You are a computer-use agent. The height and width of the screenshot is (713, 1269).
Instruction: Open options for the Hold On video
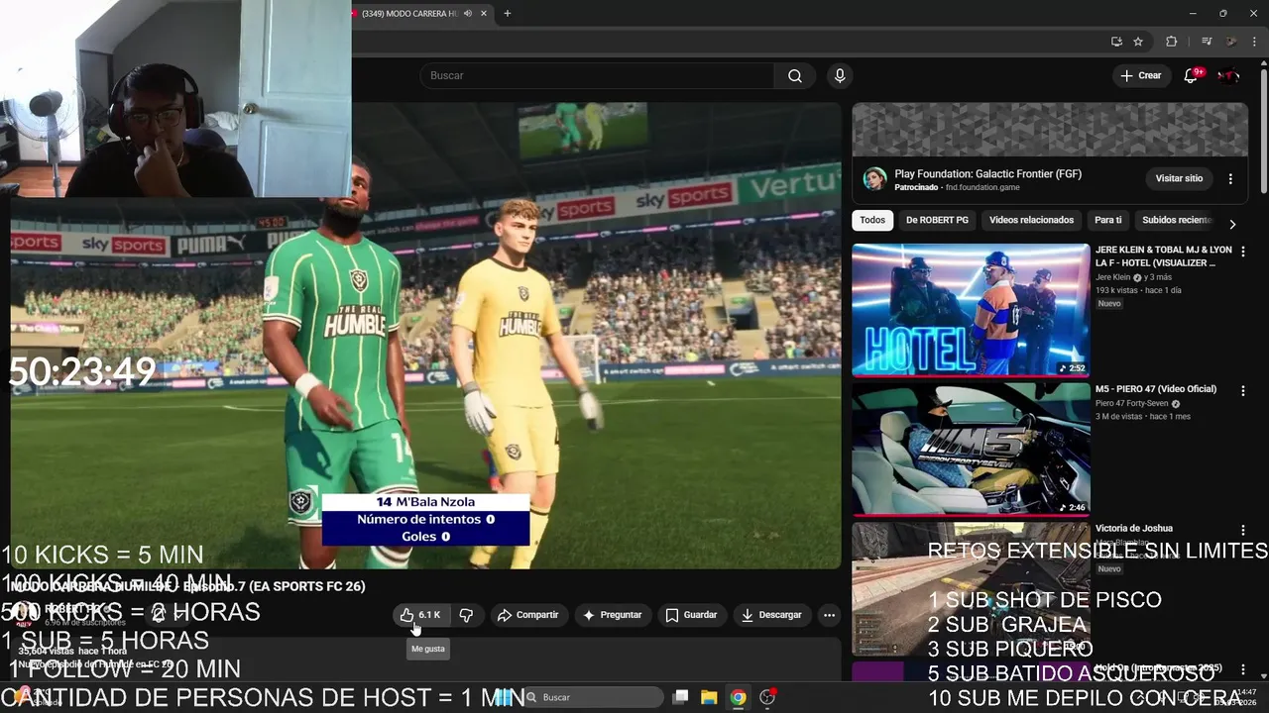[1242, 668]
